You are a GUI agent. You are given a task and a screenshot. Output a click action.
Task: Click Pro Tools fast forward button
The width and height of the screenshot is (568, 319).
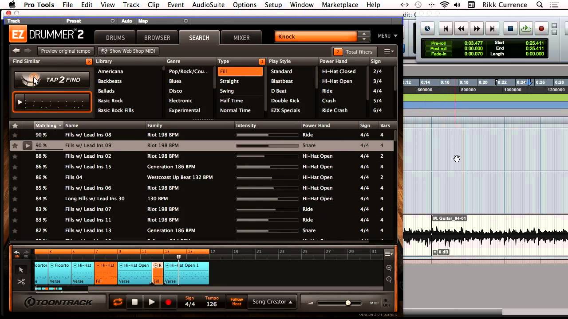(x=477, y=28)
